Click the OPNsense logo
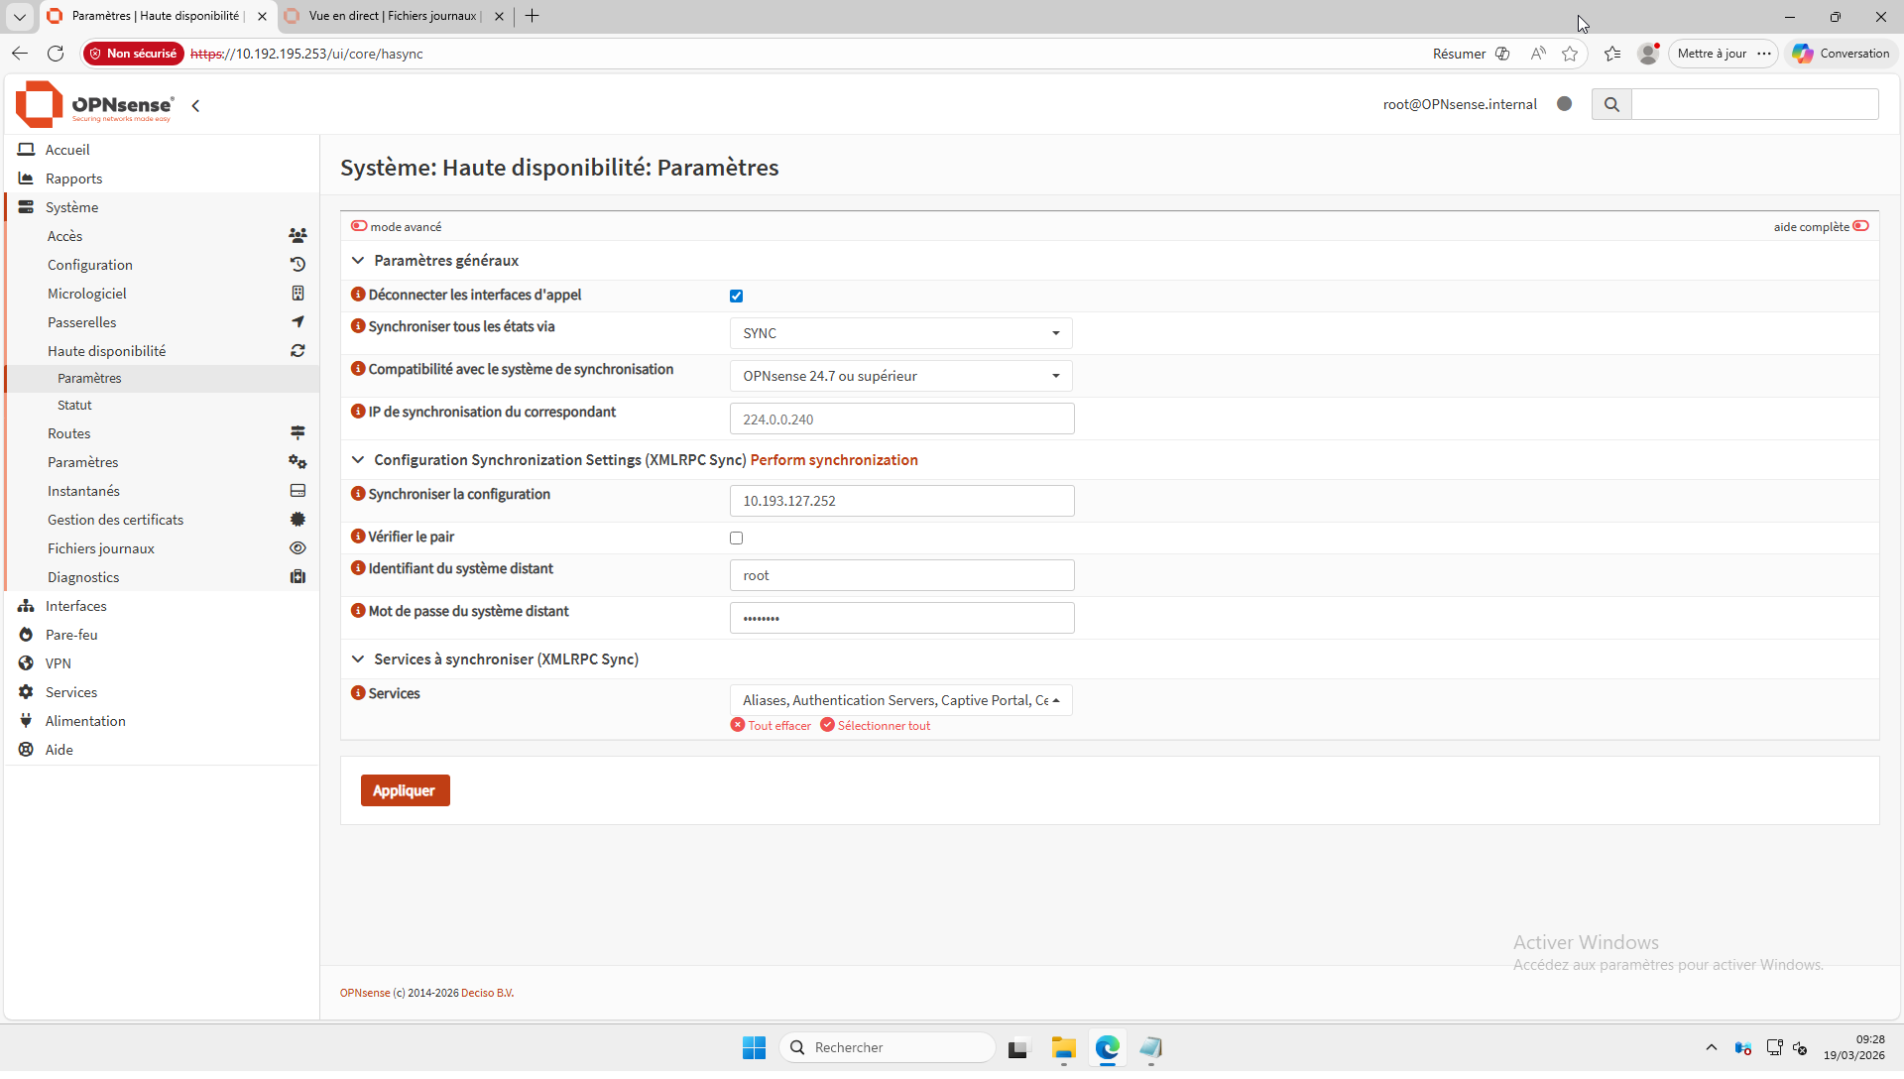 click(95, 105)
